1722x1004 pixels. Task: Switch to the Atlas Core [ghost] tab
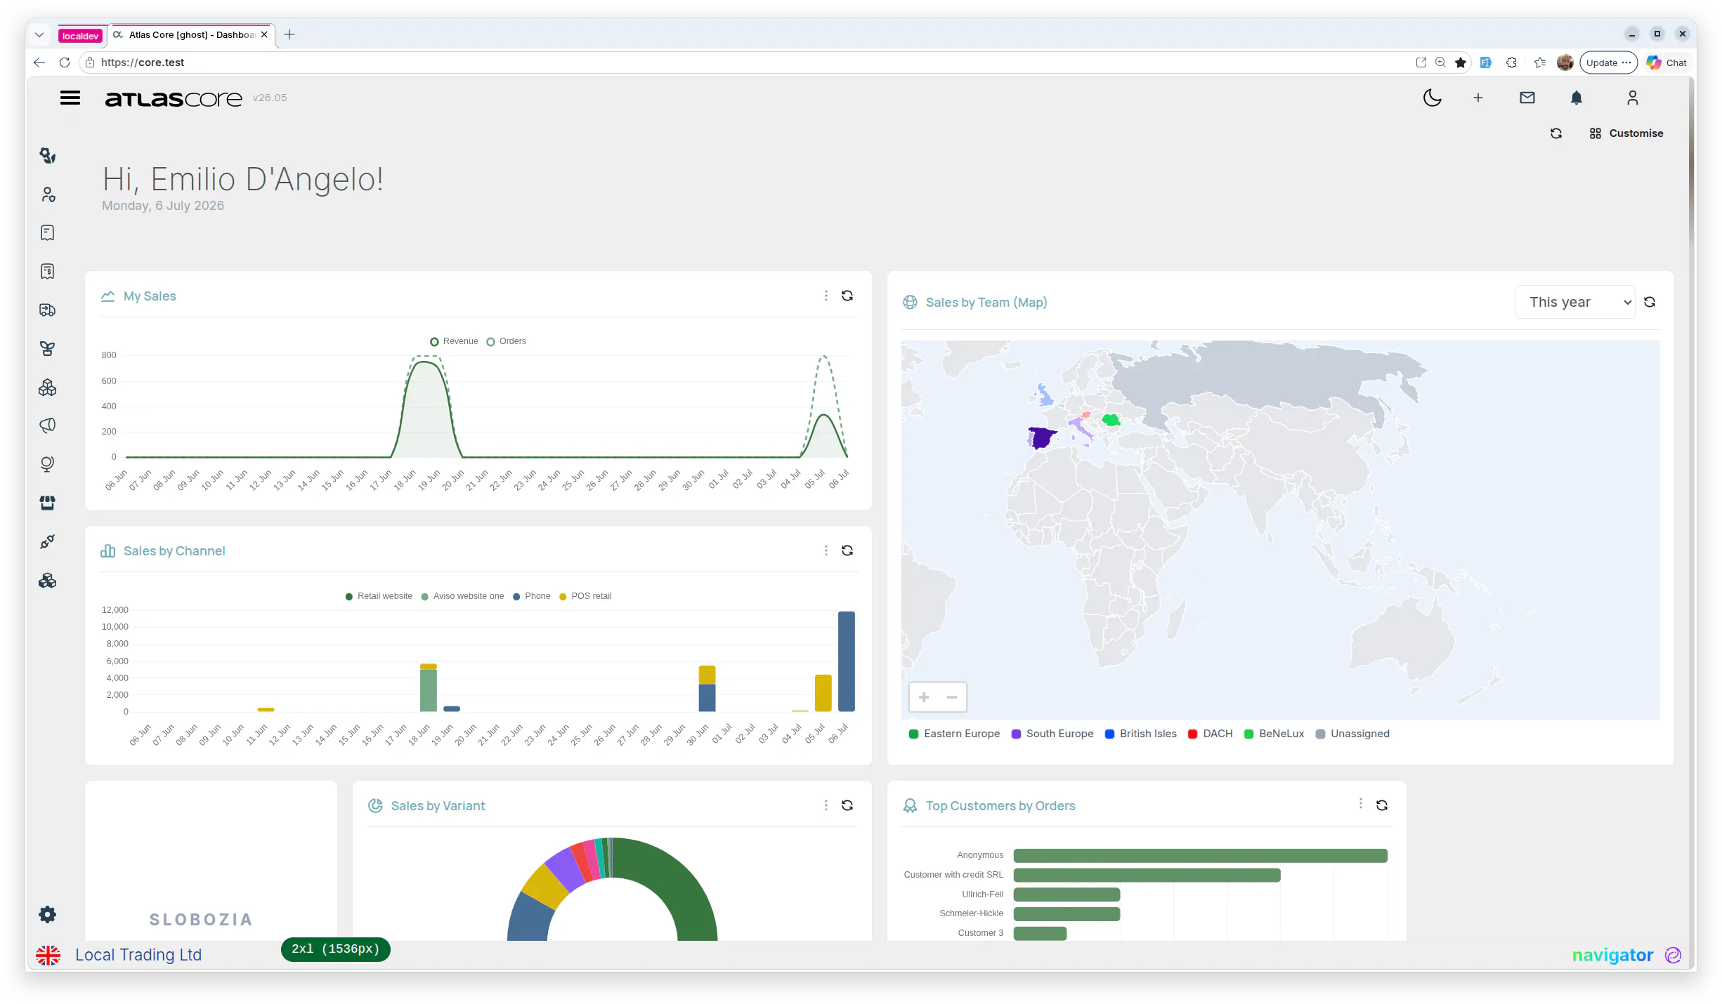(190, 34)
